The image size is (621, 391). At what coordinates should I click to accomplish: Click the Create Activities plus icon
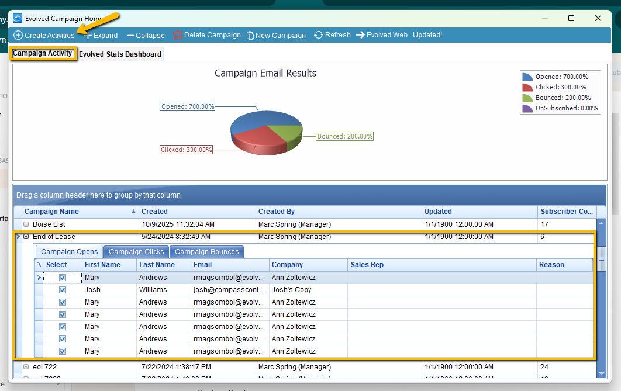(18, 35)
